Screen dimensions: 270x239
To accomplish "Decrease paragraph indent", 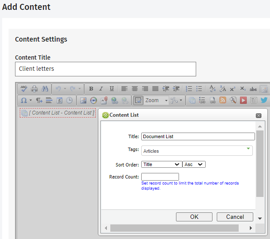I will pyautogui.click(x=176, y=89).
